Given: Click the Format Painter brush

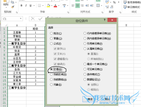Looking at the screenshot, I should 12,7.
